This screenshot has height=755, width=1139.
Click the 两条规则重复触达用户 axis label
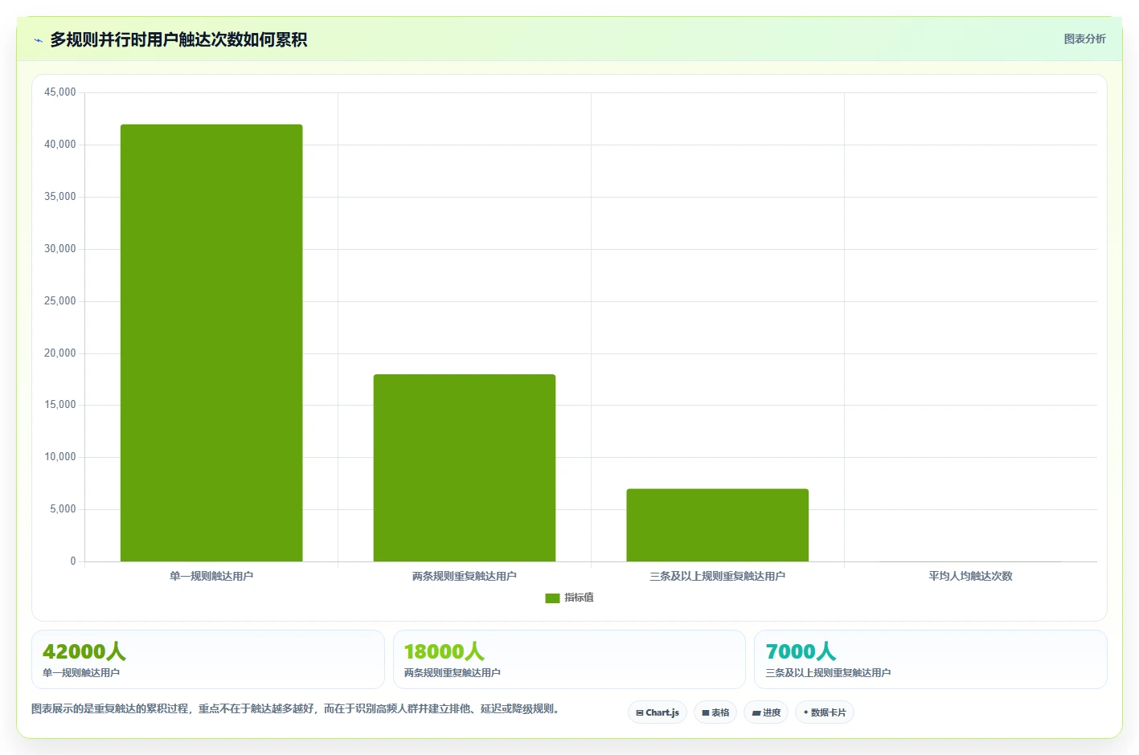[x=465, y=576]
